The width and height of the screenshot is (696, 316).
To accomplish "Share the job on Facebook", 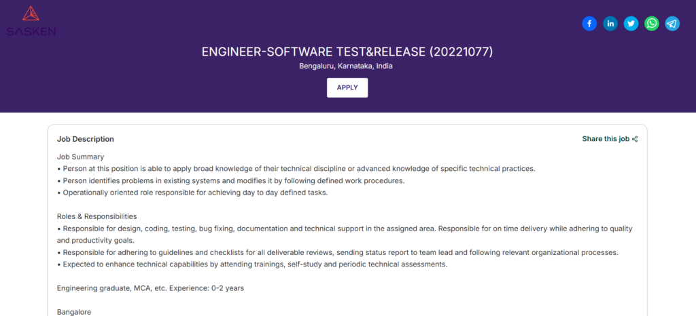I will point(589,24).
